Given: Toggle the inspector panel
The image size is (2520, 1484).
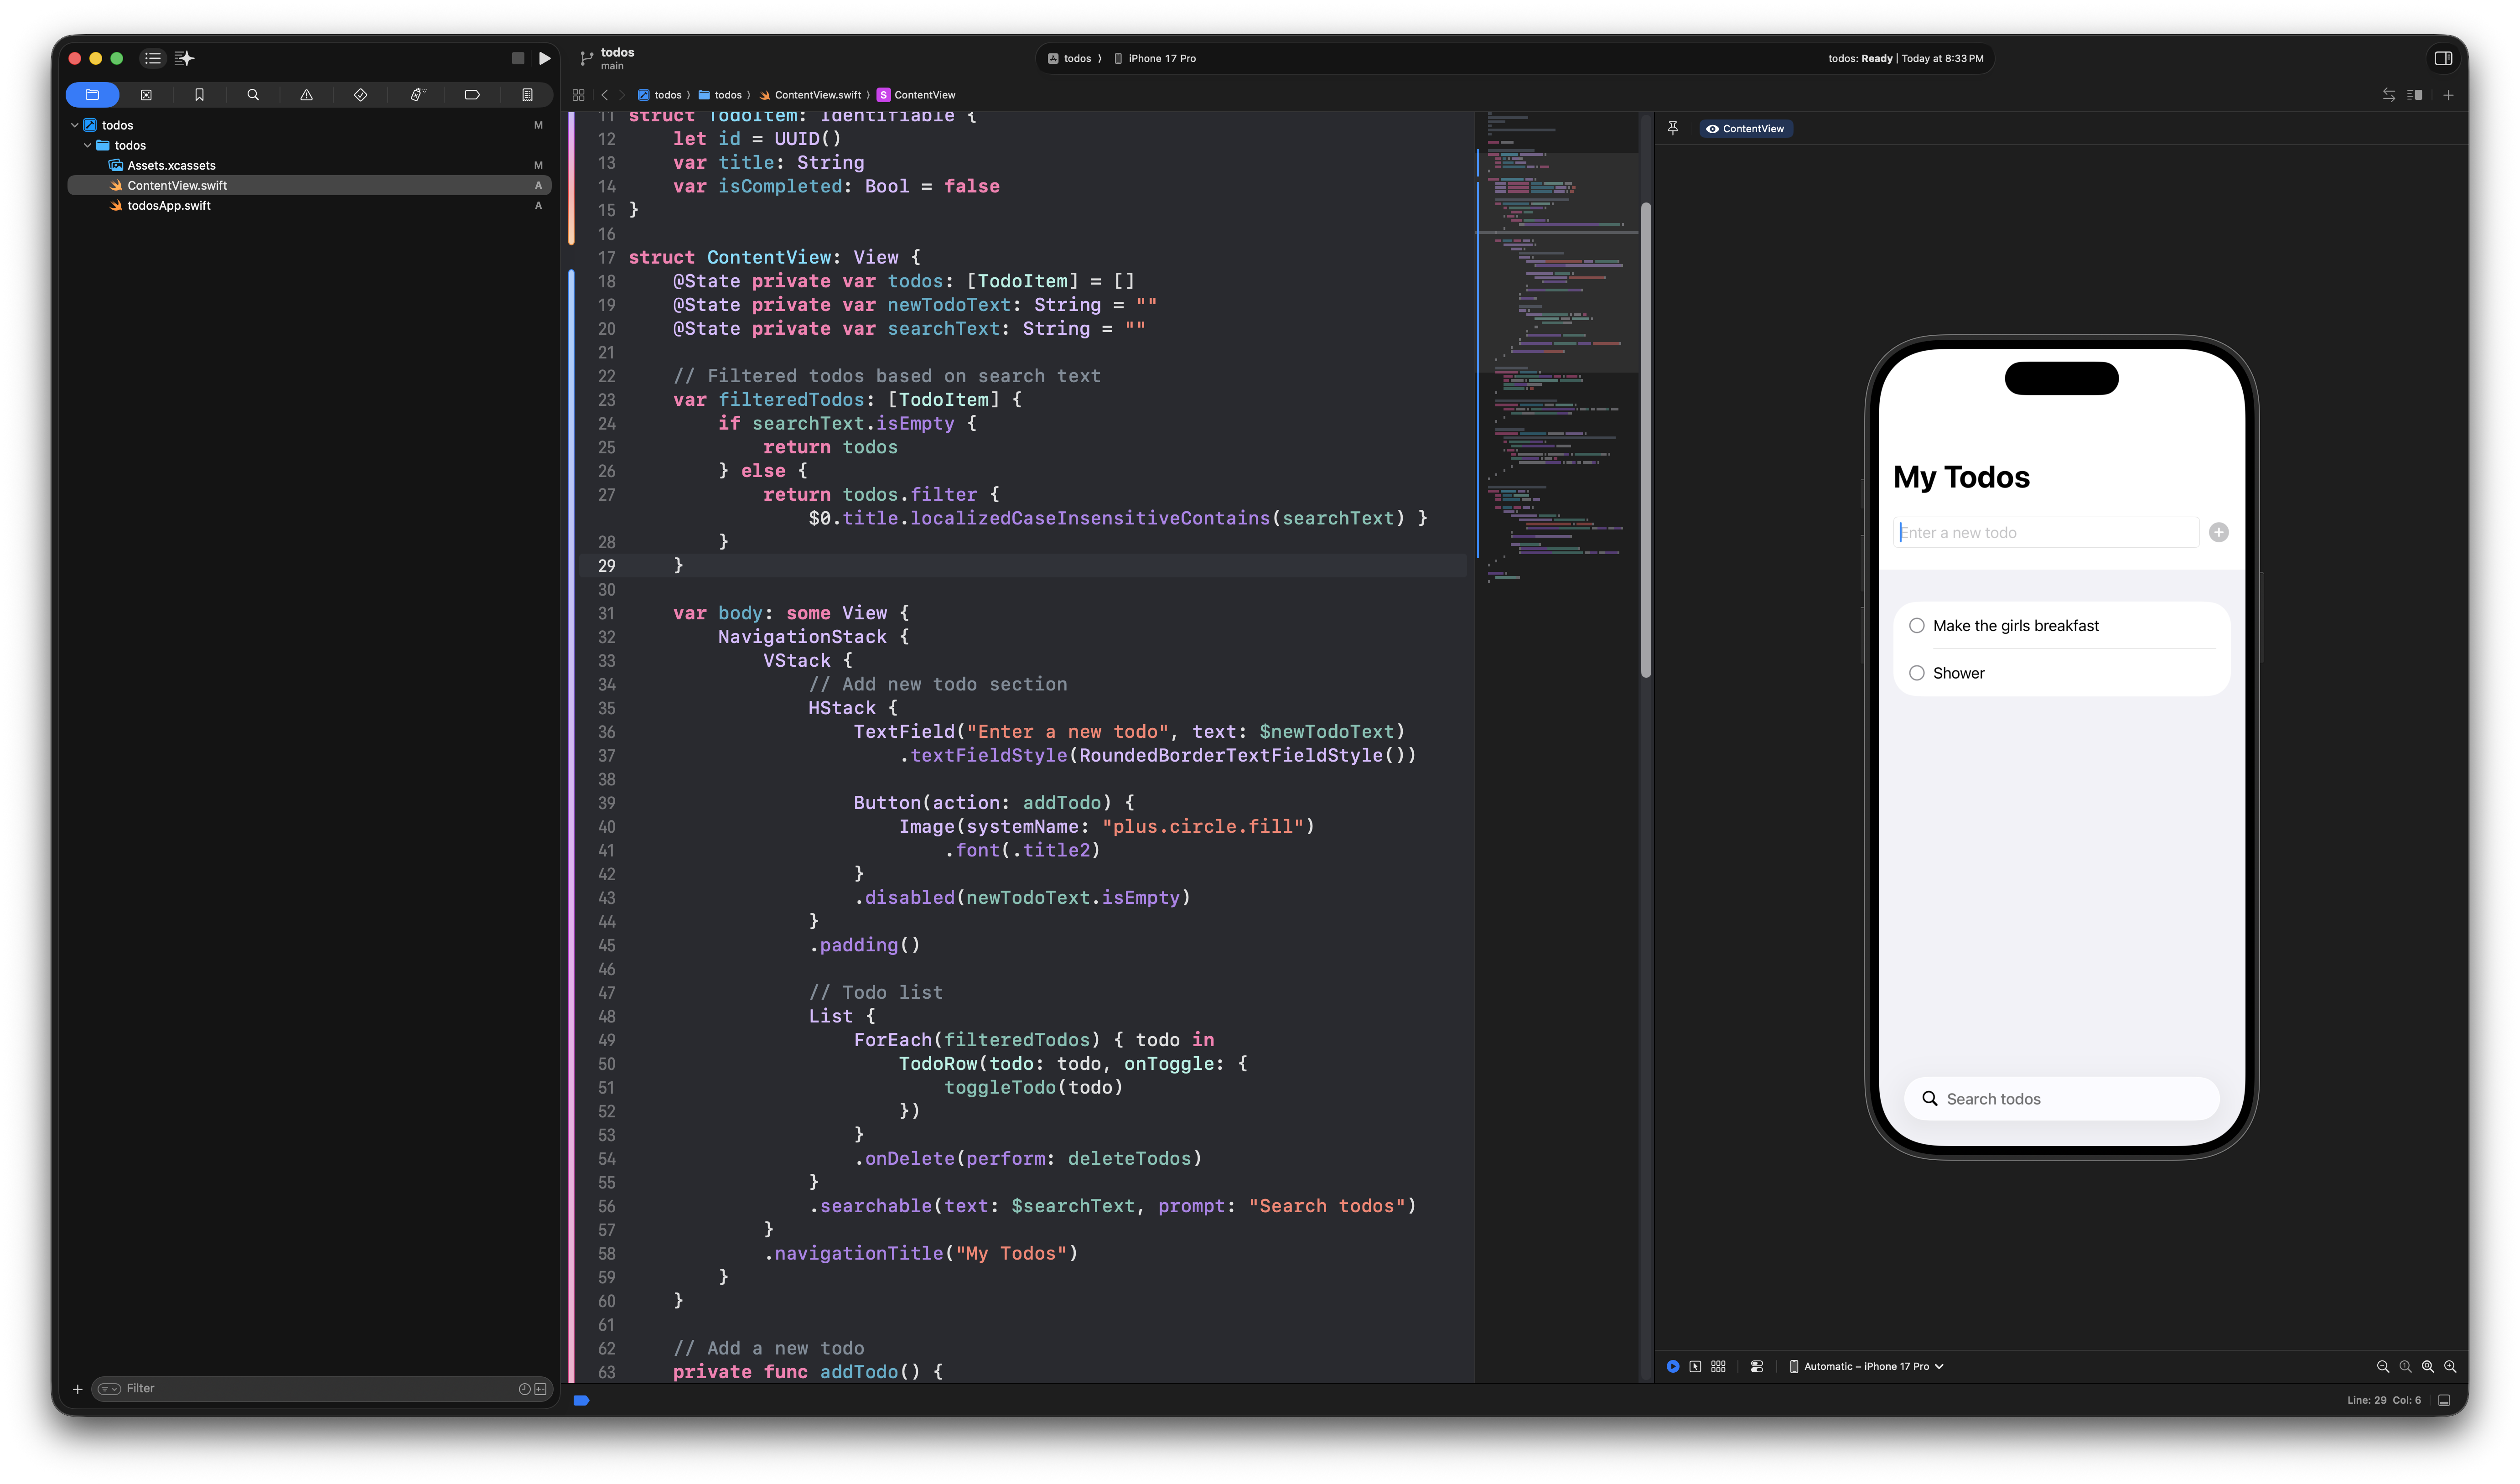Looking at the screenshot, I should coord(2443,58).
